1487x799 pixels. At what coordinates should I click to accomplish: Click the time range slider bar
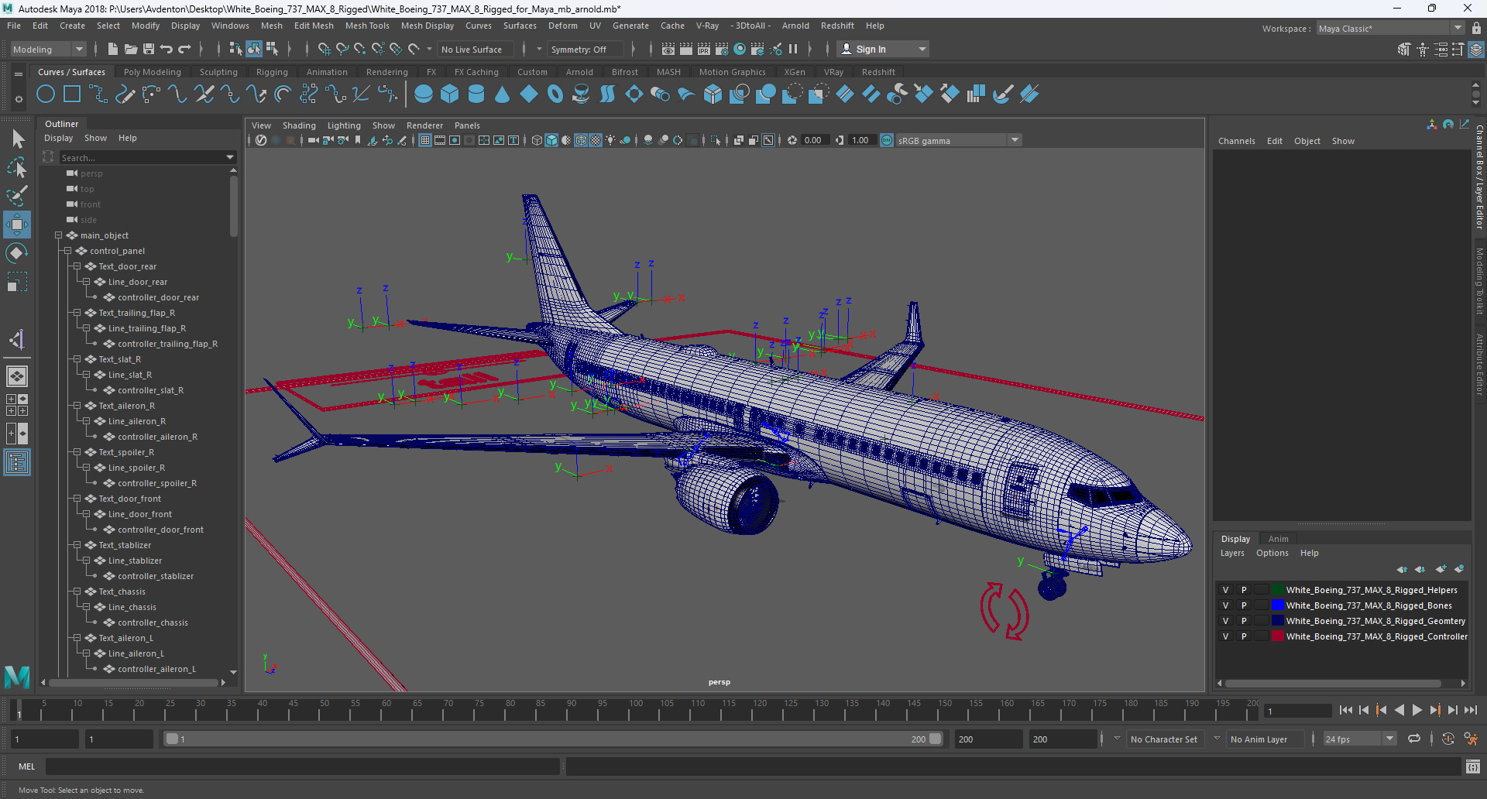tap(554, 739)
